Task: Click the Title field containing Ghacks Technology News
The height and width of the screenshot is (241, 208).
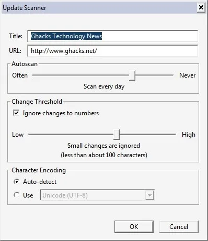Action: point(113,36)
